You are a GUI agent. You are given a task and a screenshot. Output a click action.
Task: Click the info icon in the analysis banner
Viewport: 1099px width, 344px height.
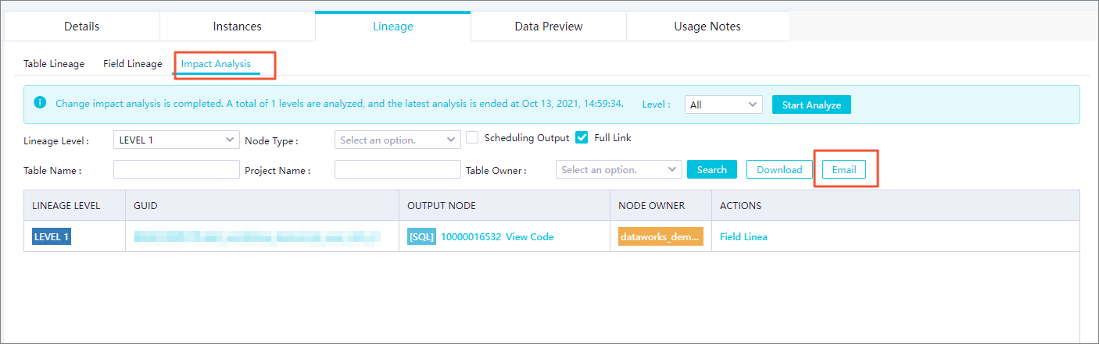[x=41, y=103]
